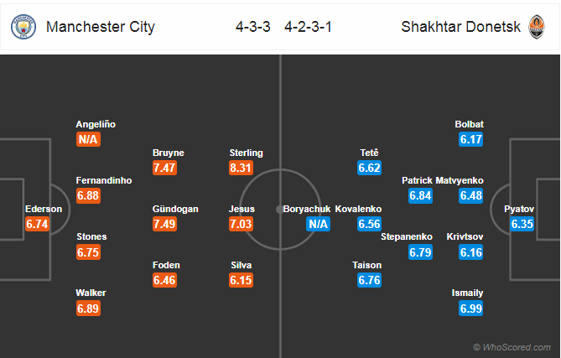Click the Manchester City club crest
561x358 pixels.
pyautogui.click(x=23, y=27)
